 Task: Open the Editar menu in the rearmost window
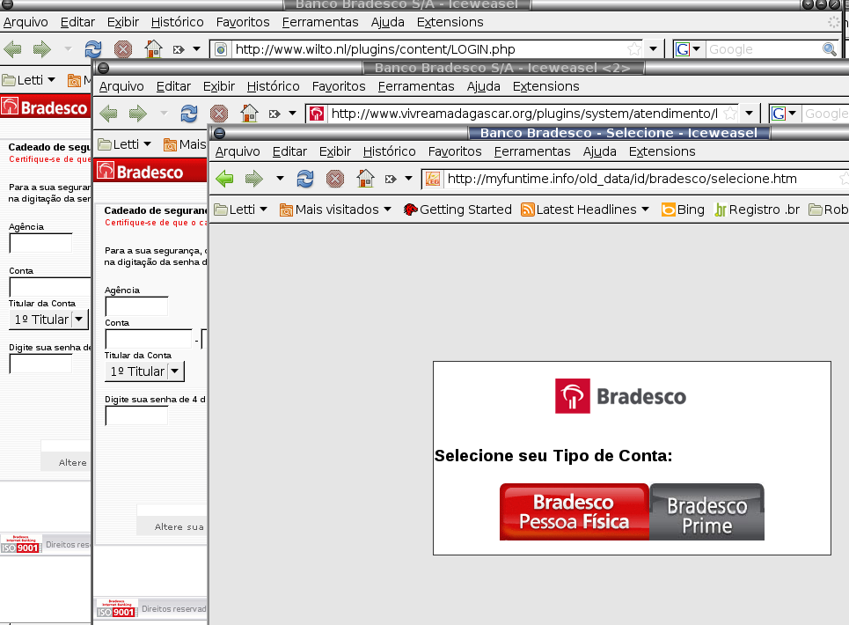point(77,22)
